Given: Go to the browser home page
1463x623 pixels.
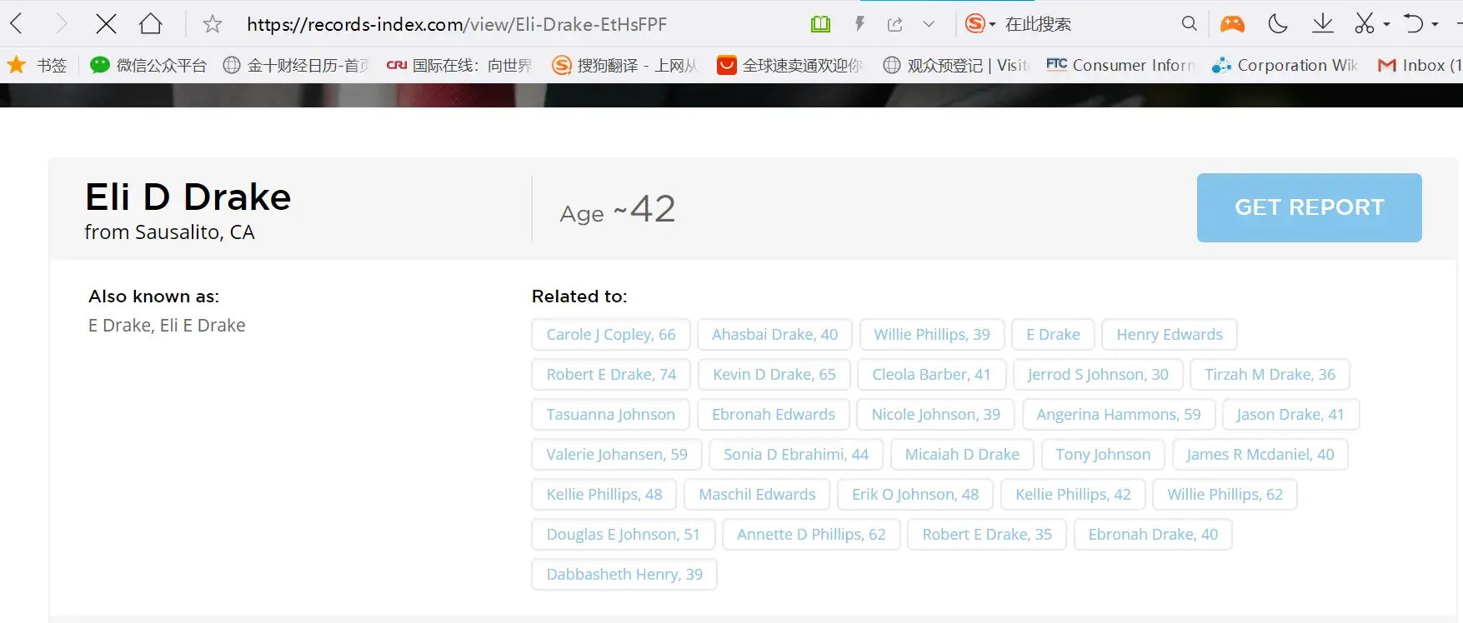Looking at the screenshot, I should [151, 23].
